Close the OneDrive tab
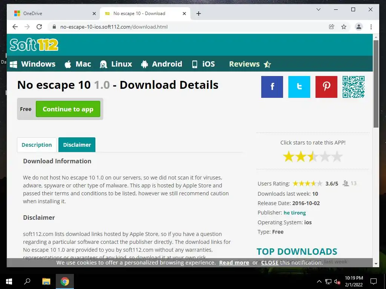Viewport: 386px width, 289px height. [x=94, y=14]
